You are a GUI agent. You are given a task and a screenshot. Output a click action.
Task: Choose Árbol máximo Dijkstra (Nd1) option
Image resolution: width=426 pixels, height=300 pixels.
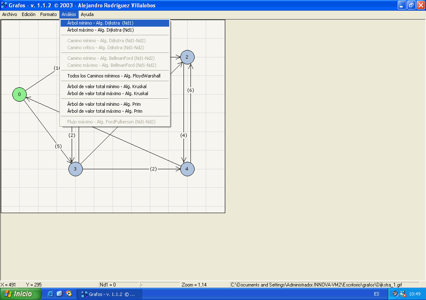coord(100,30)
